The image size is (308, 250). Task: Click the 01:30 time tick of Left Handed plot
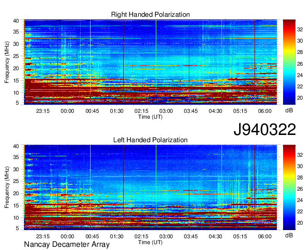tap(117, 236)
